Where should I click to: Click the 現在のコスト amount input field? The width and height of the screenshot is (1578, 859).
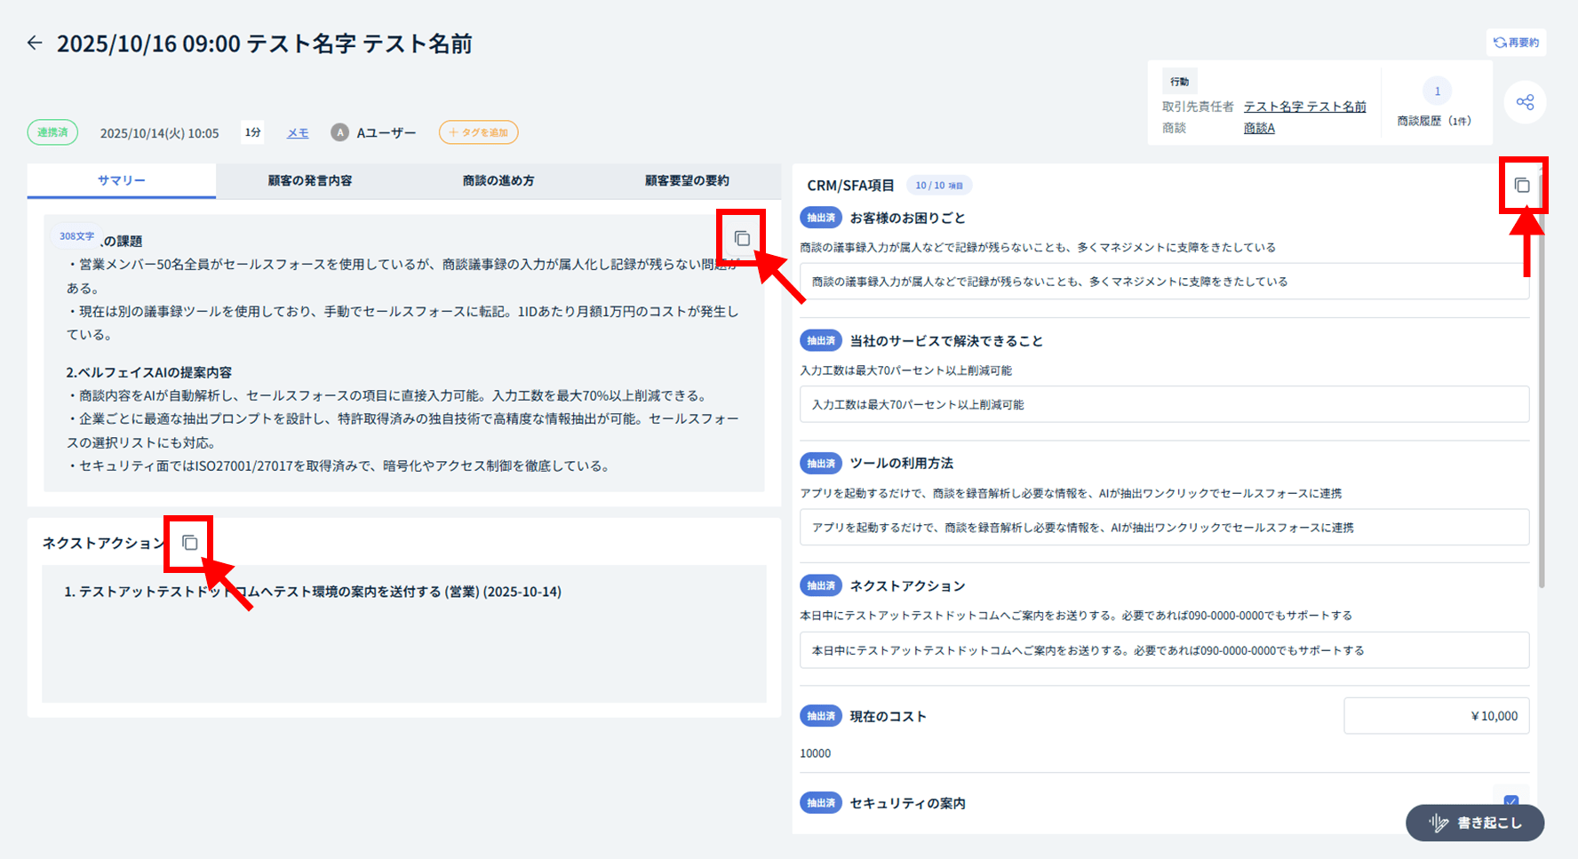point(1436,716)
